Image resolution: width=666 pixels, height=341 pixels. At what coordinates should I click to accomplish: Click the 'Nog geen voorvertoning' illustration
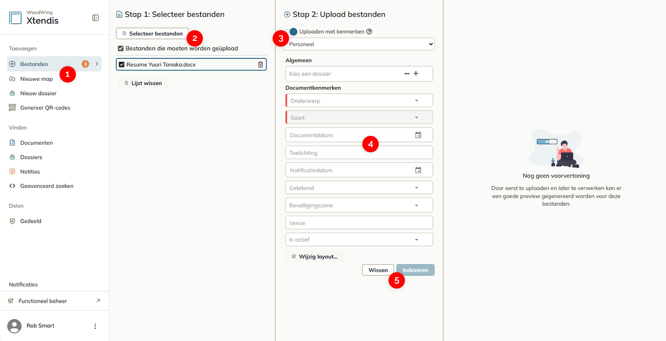(556, 149)
